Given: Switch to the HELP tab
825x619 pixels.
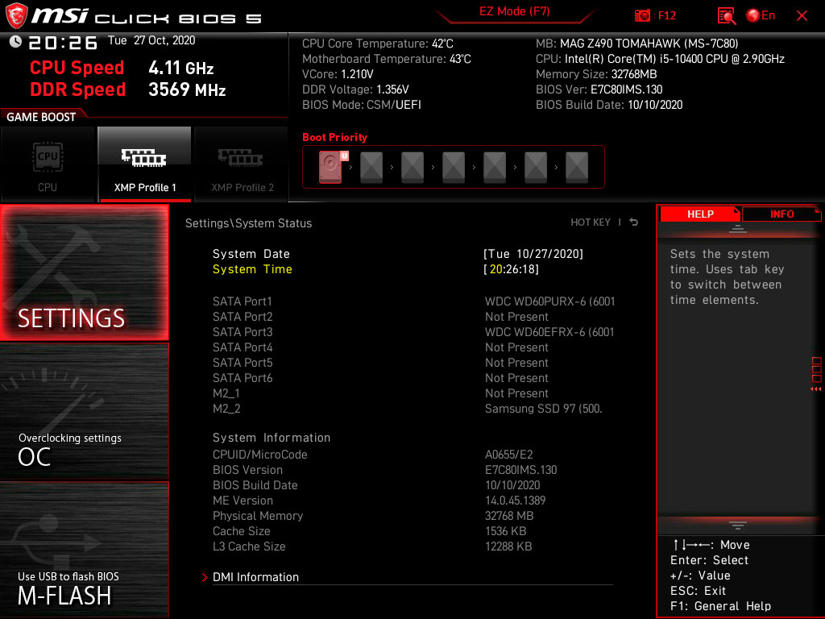Looking at the screenshot, I should [x=700, y=214].
